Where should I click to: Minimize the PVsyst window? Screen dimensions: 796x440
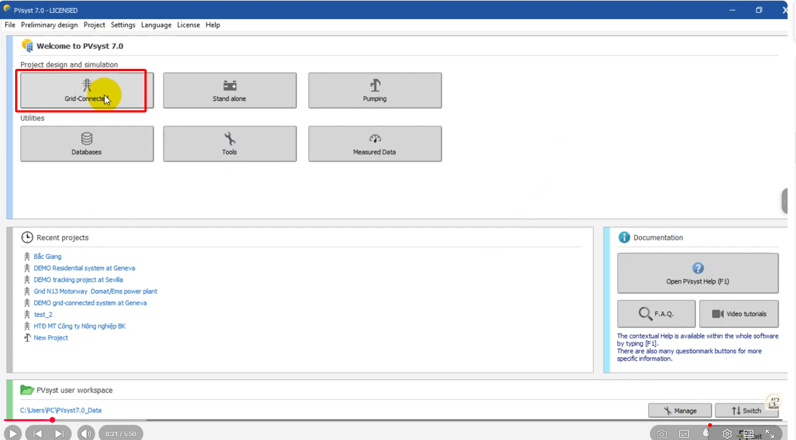[x=732, y=10]
